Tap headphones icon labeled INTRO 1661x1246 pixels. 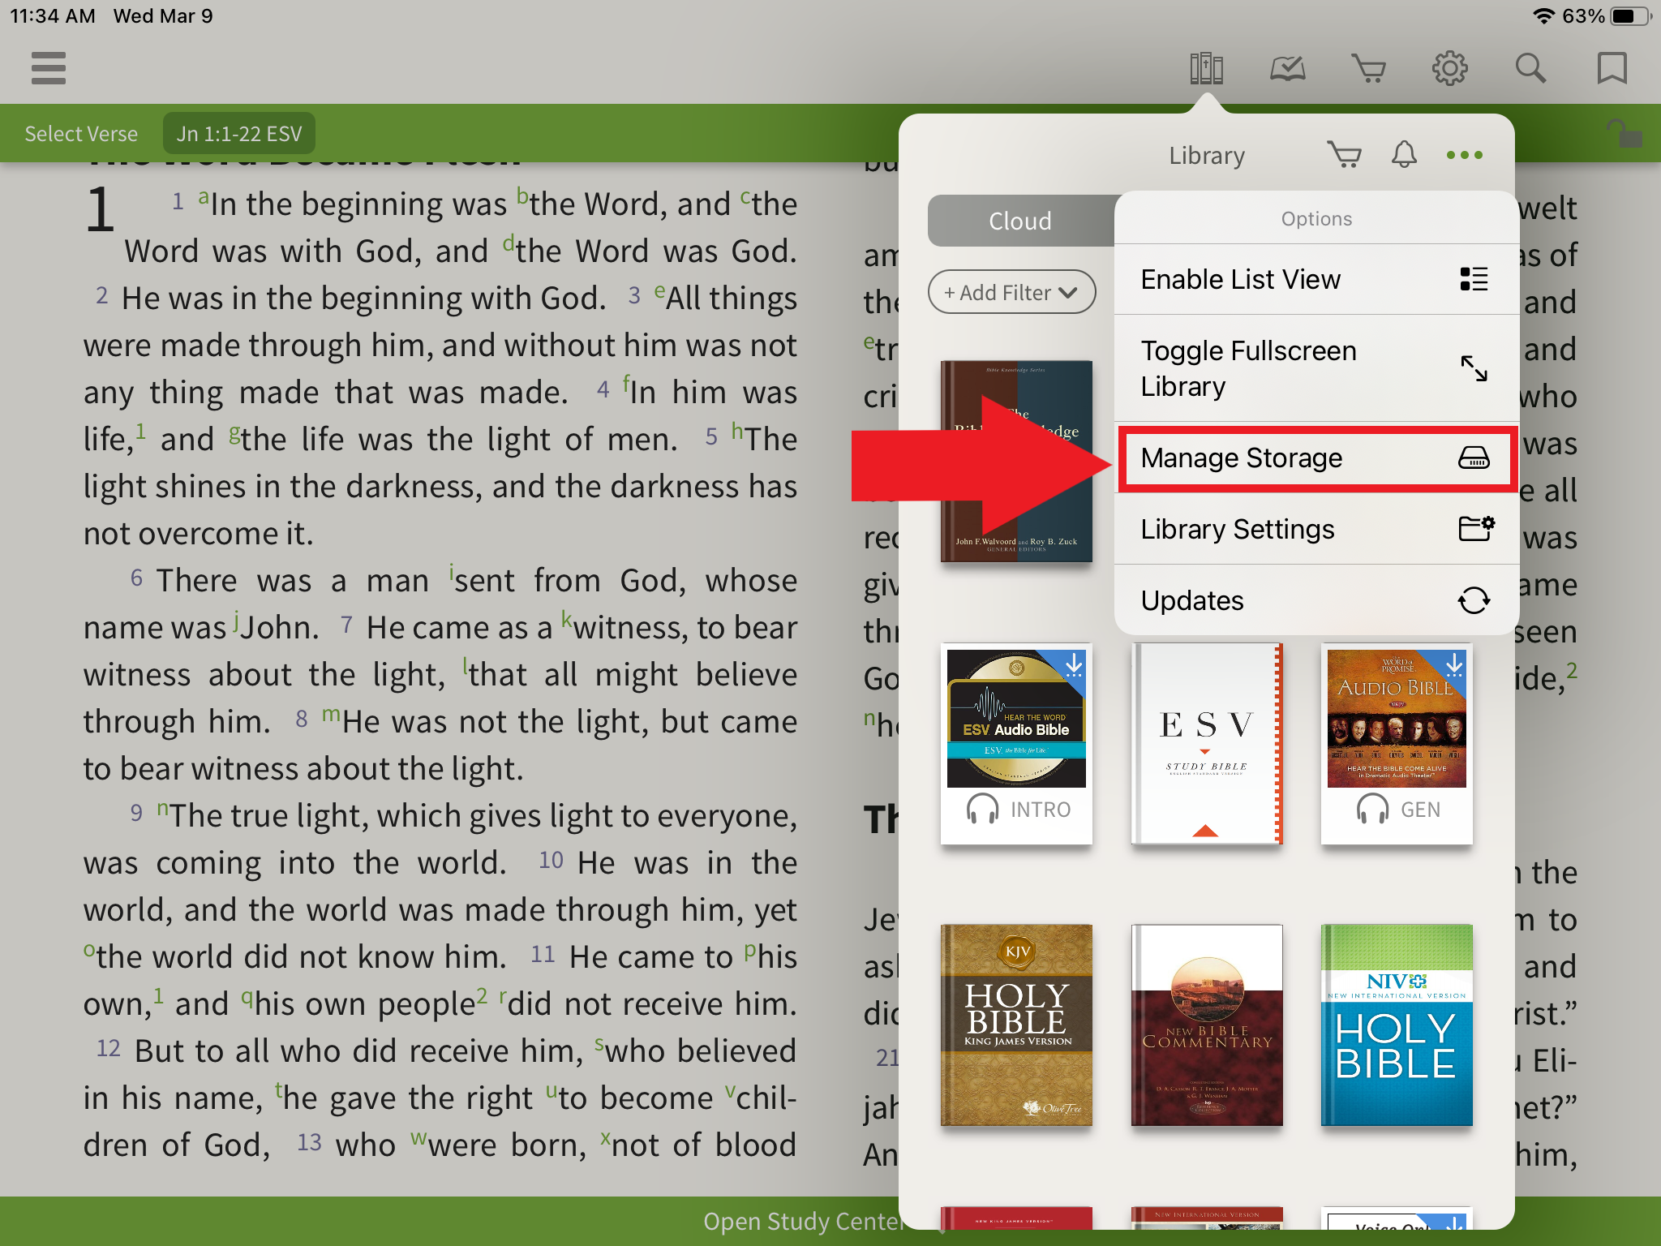(982, 810)
